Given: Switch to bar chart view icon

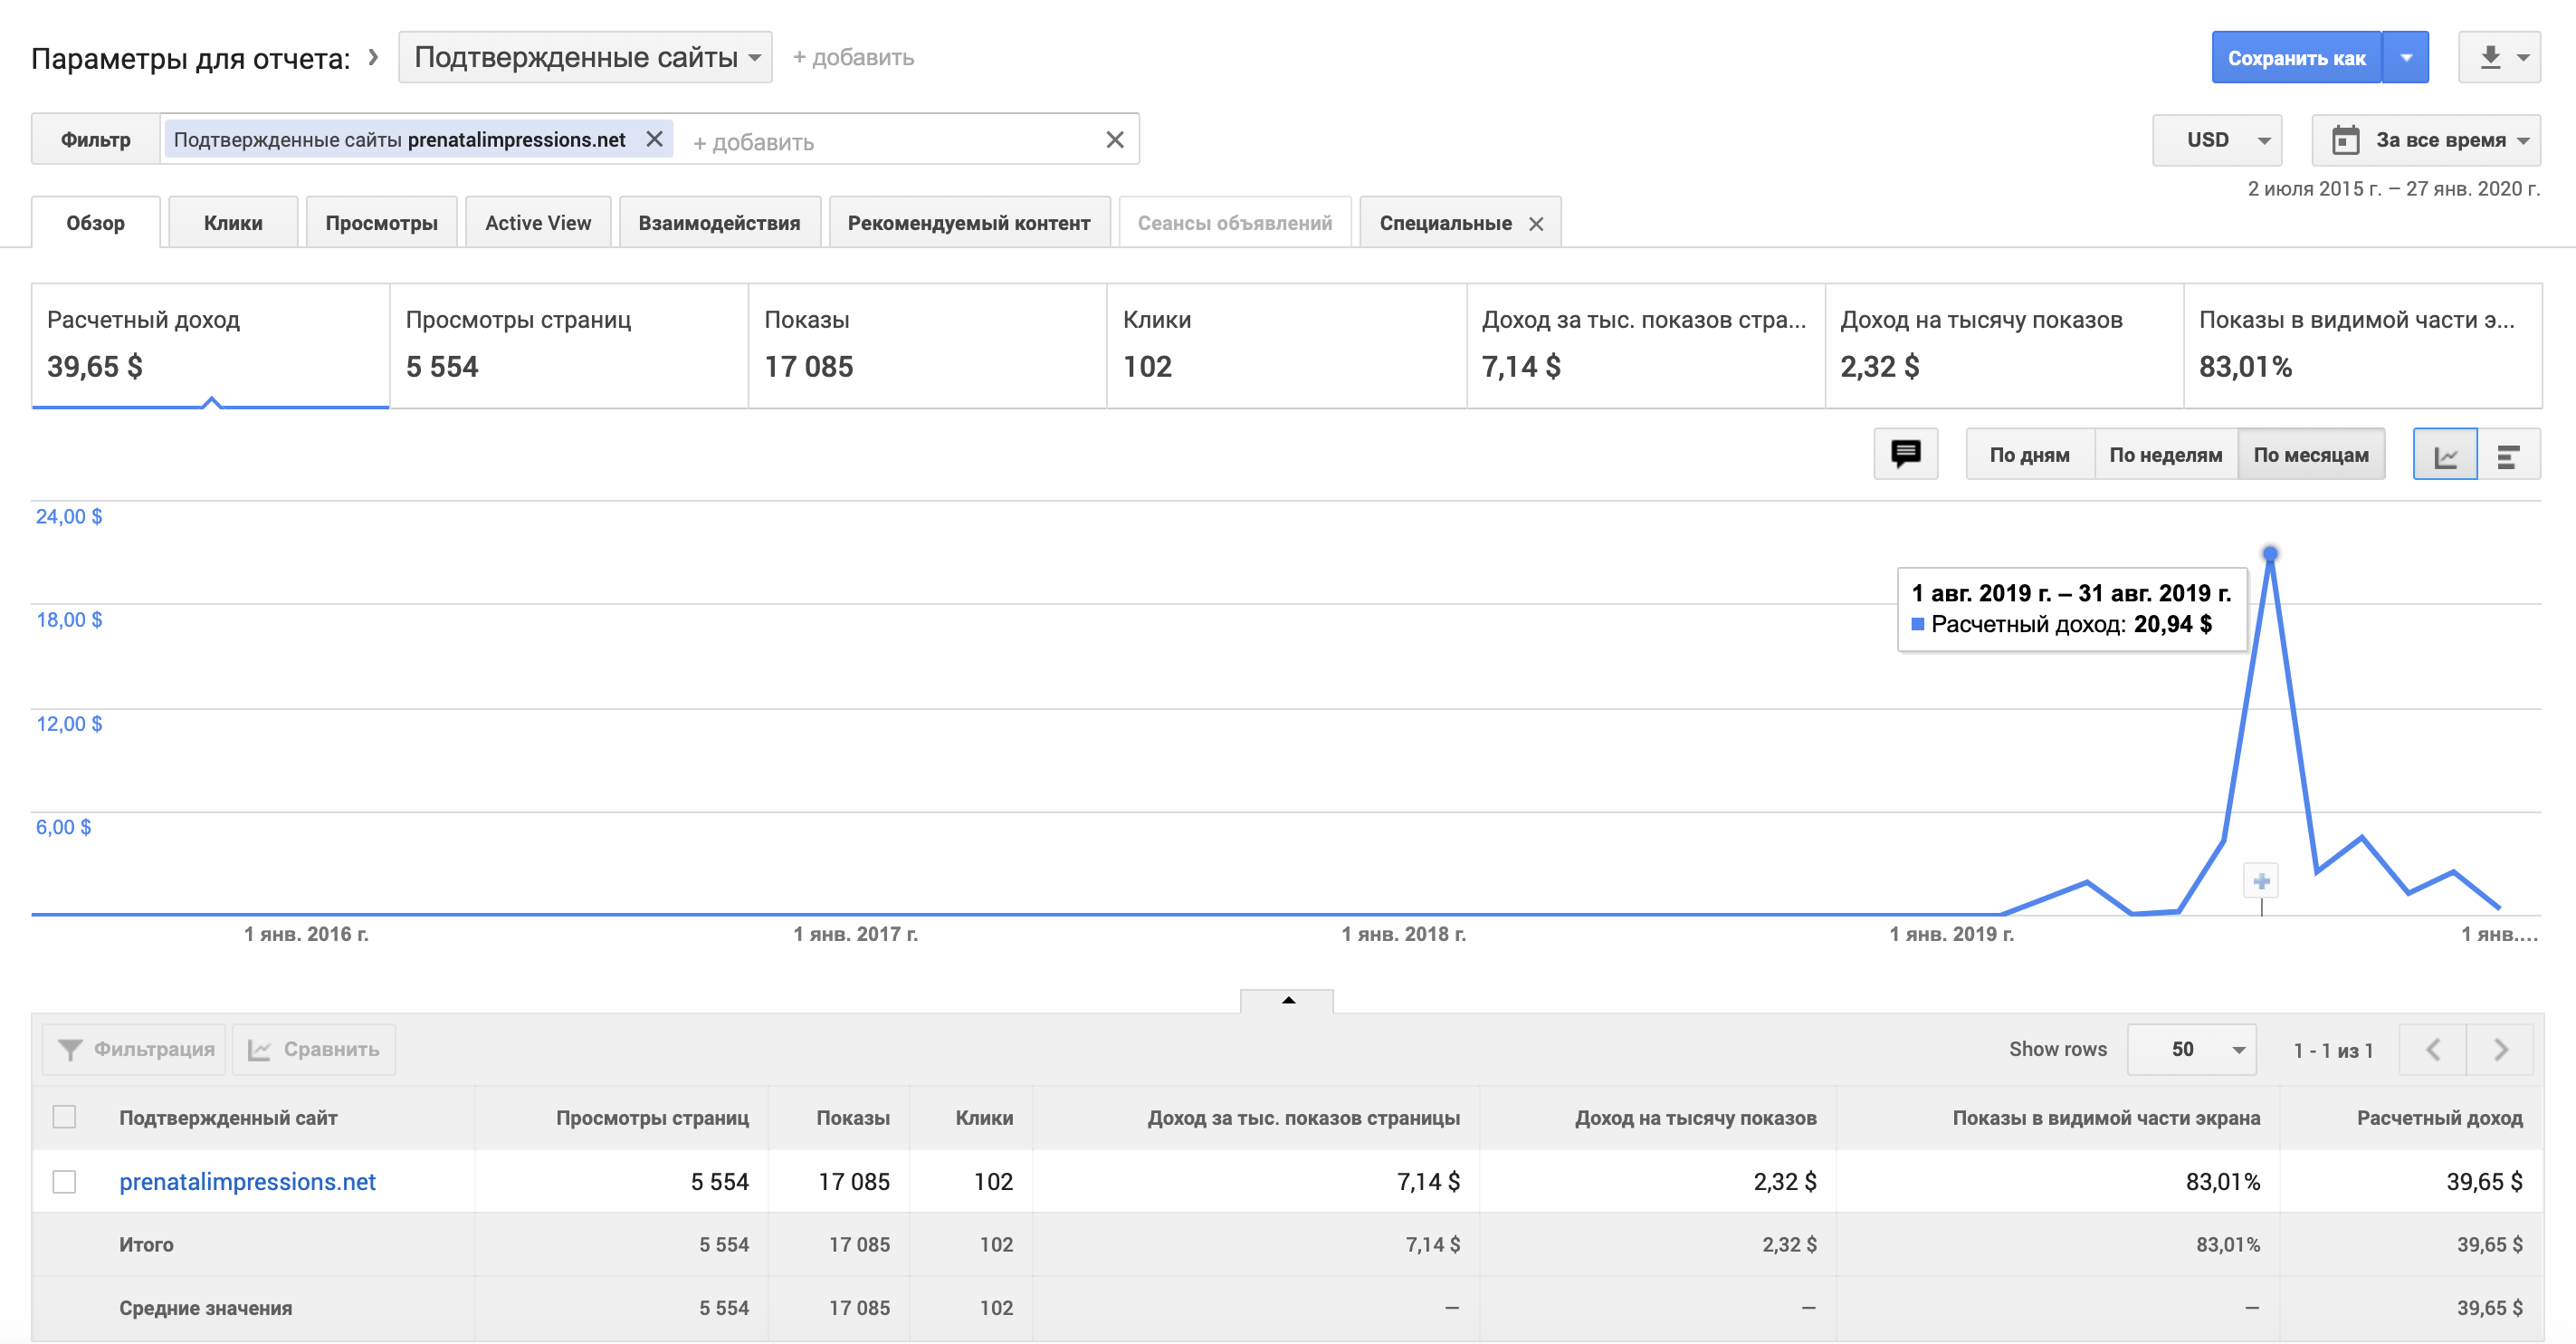Looking at the screenshot, I should coord(2508,456).
